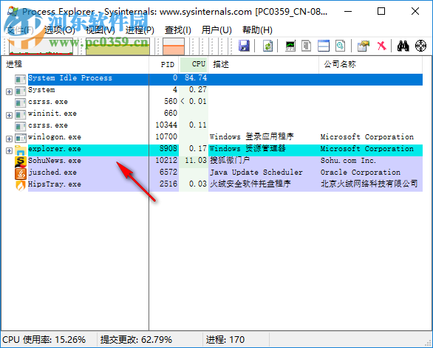Open the 选项(O) menu
Screen dimensions: 433x348
tap(60, 29)
